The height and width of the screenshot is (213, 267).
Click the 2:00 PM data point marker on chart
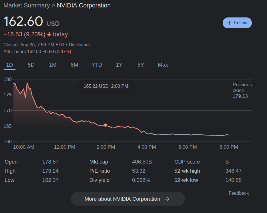tap(105, 125)
